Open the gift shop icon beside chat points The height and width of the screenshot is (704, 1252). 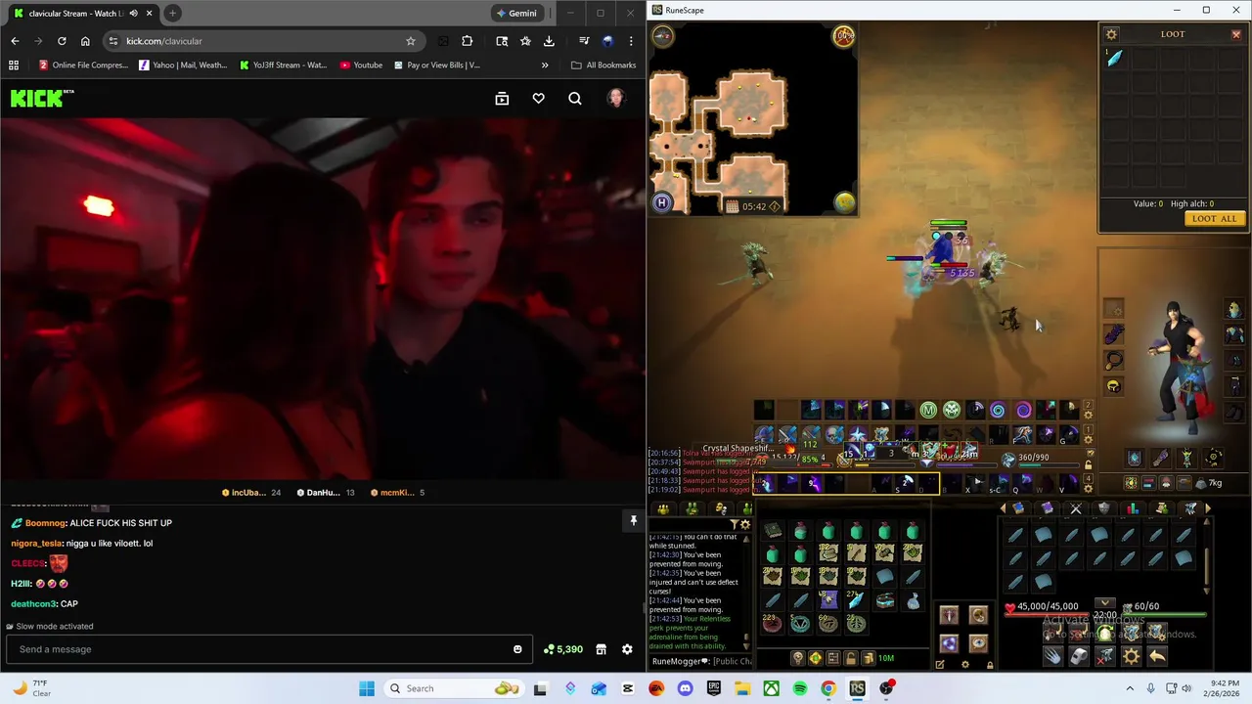point(601,649)
